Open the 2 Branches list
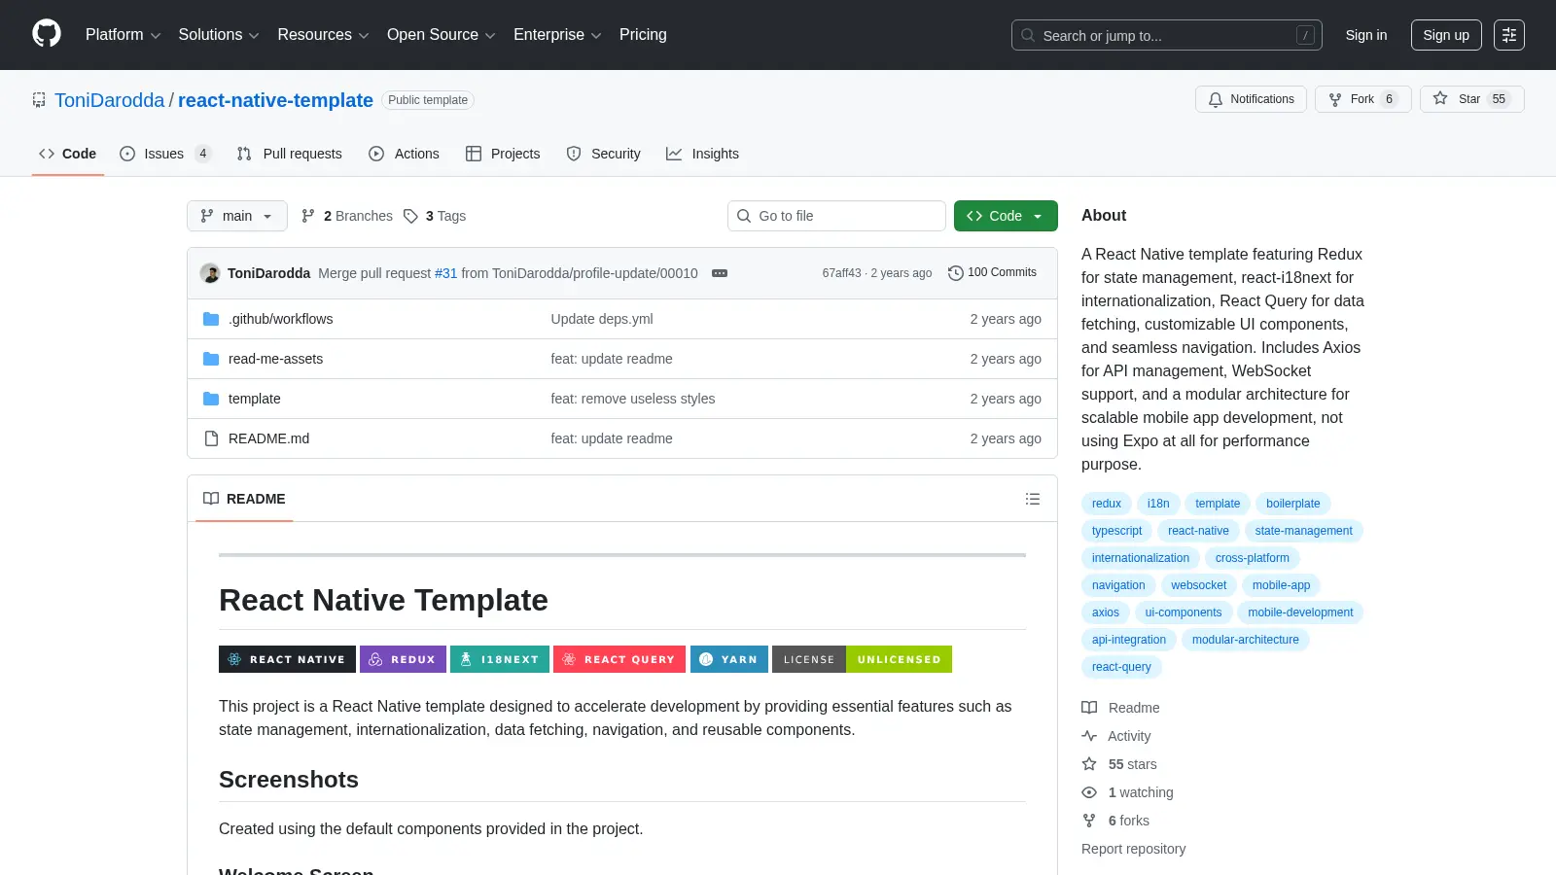 [347, 216]
